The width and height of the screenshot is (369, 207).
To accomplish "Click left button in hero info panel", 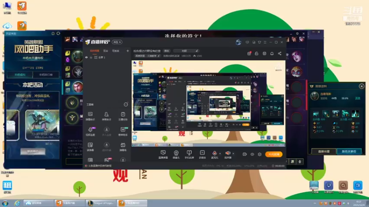I will (324, 151).
